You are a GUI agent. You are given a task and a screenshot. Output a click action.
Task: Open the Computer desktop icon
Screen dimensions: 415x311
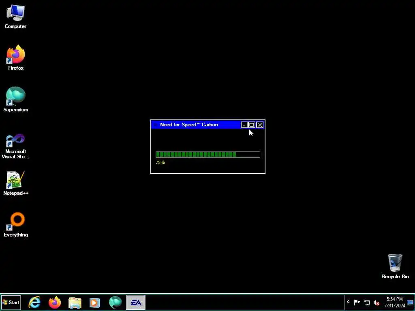coord(15,17)
